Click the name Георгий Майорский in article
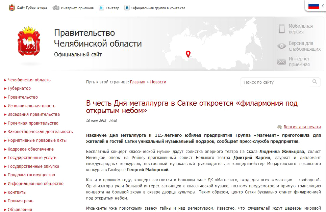Screen dimensions: 326x212 pyautogui.click(x=148, y=169)
